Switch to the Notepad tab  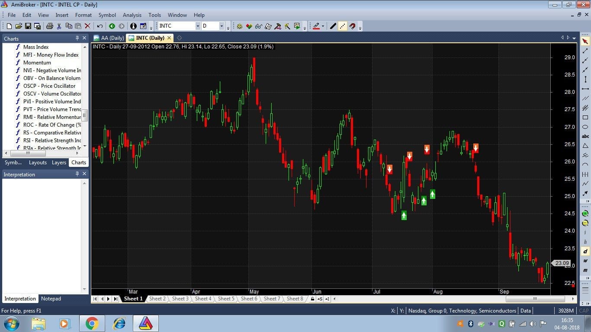coord(51,299)
